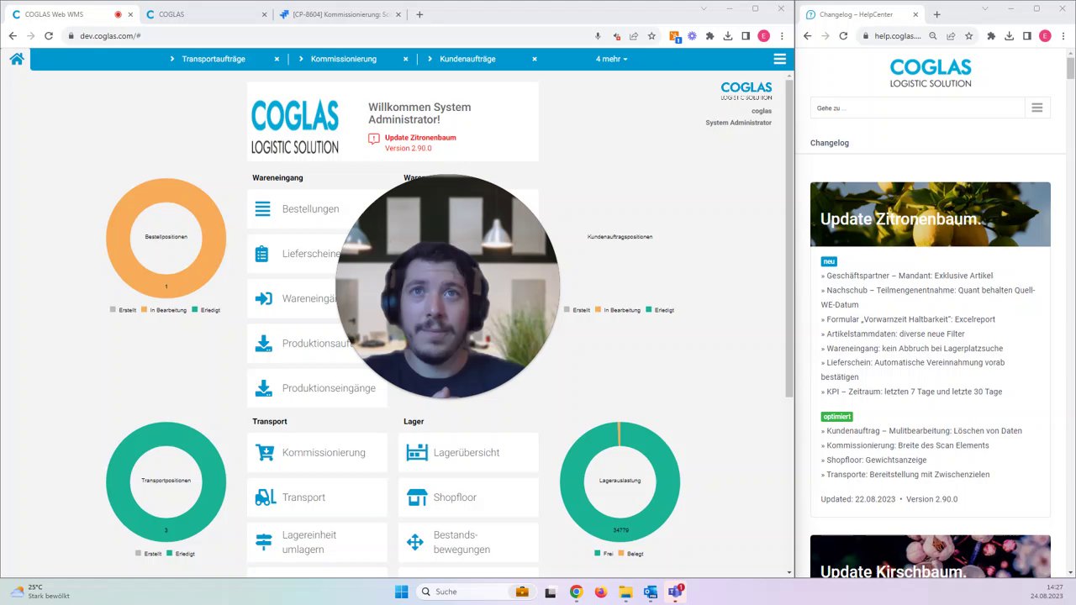Toggle the Erstellt legend of Bestellpositionen chart

(x=123, y=310)
